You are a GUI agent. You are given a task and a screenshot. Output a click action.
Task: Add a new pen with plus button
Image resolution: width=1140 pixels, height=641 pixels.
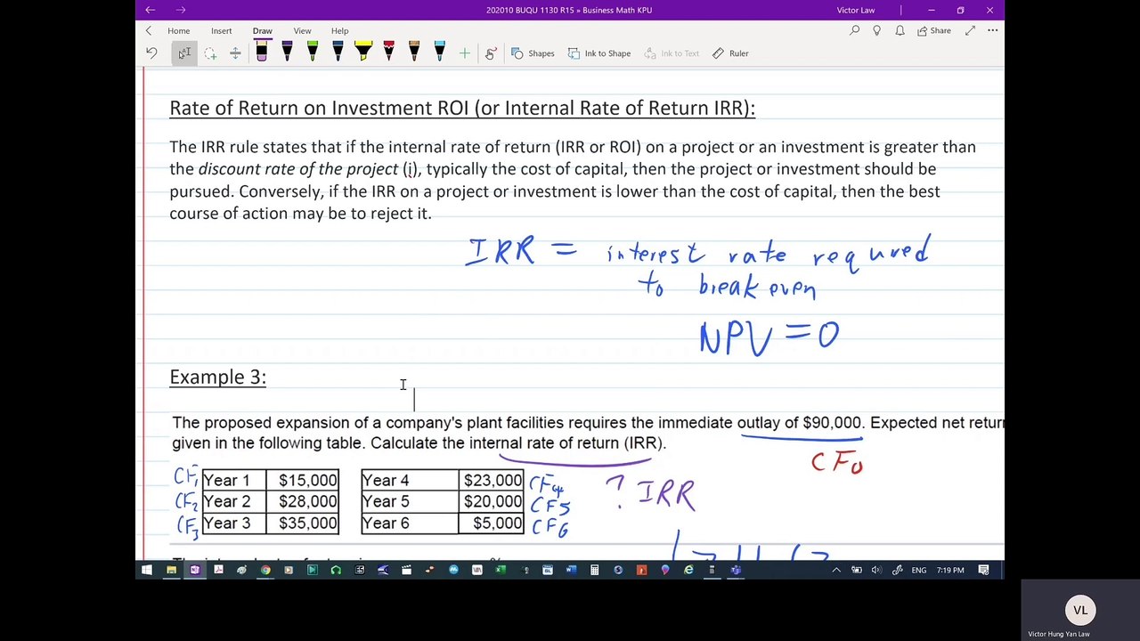click(x=464, y=53)
